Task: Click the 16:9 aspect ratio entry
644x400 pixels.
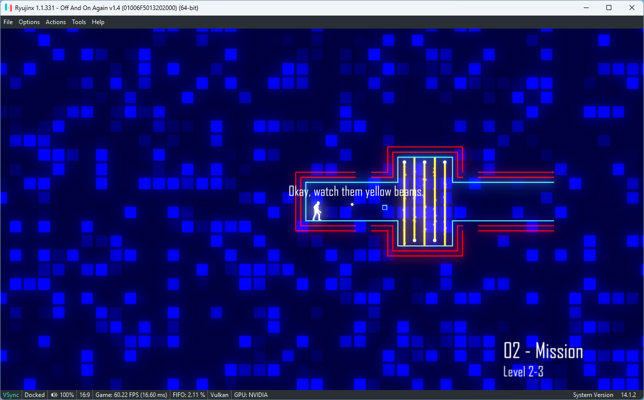Action: (84, 395)
